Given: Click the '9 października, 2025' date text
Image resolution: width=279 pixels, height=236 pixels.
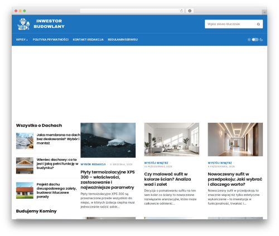Looking at the screenshot, I should coord(222,166).
